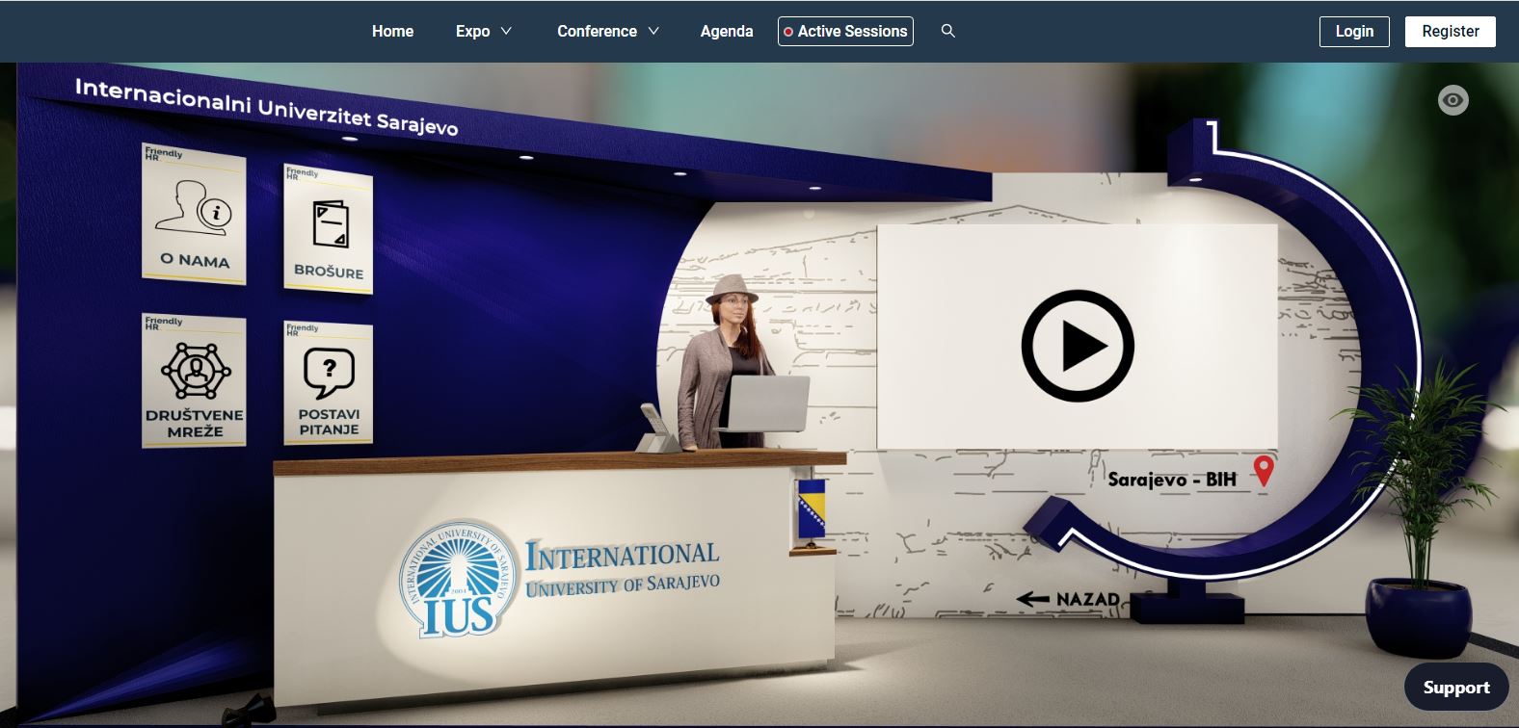Image resolution: width=1519 pixels, height=728 pixels.
Task: Click the Login button
Action: click(x=1353, y=31)
